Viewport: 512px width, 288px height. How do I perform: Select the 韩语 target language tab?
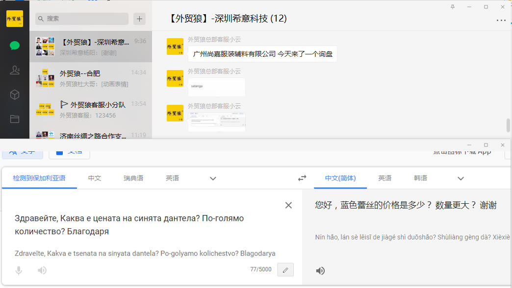tap(420, 178)
